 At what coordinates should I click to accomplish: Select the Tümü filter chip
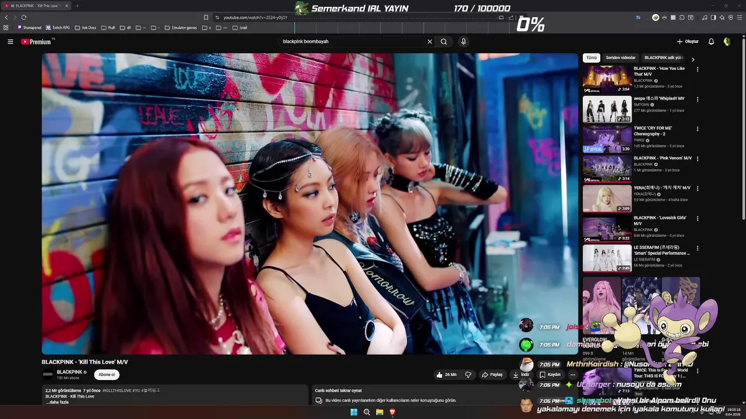(592, 58)
